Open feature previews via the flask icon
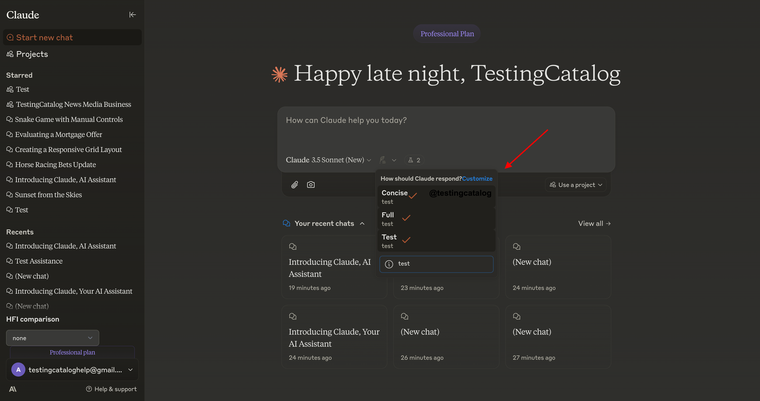This screenshot has width=760, height=401. (414, 160)
